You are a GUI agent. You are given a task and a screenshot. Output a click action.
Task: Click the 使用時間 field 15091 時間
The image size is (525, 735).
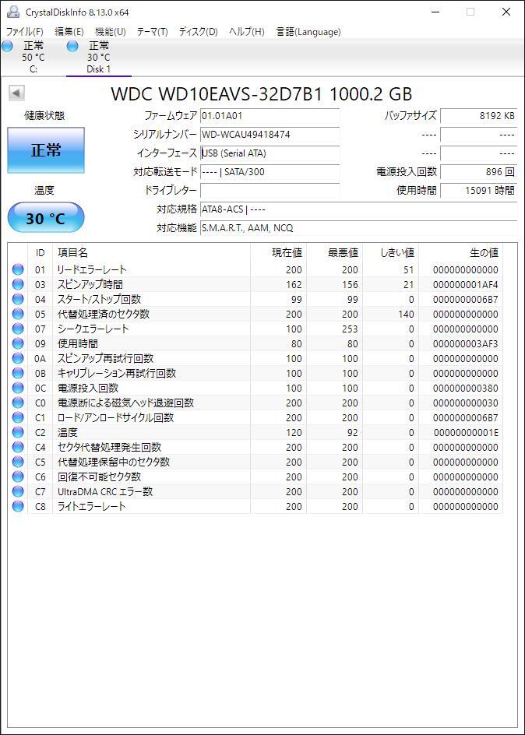478,190
